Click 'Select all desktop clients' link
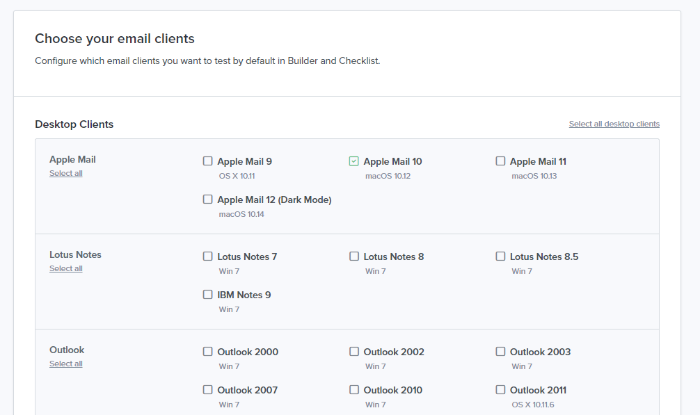Image resolution: width=700 pixels, height=415 pixels. 614,124
